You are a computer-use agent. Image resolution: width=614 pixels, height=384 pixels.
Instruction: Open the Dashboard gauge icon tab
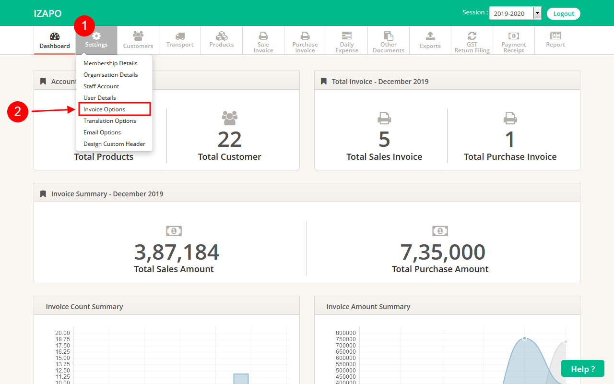[55, 36]
